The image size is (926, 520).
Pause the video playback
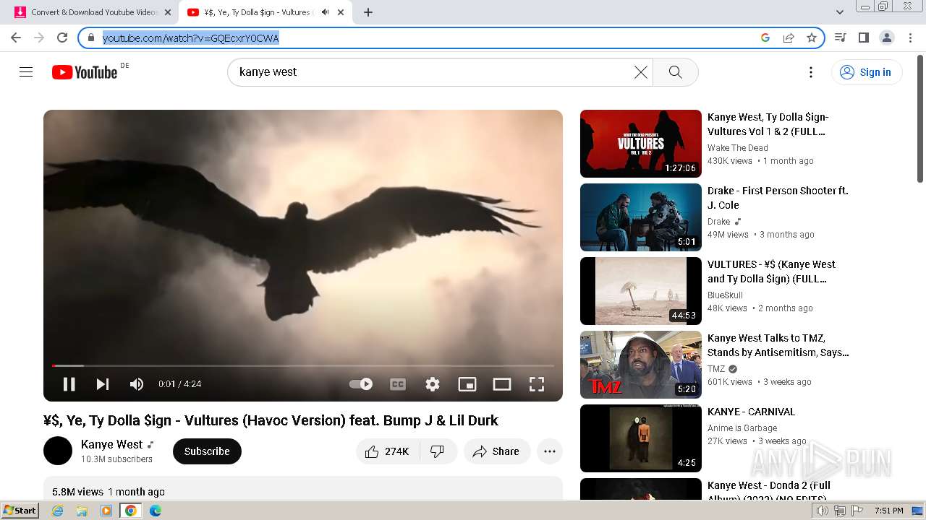click(69, 384)
